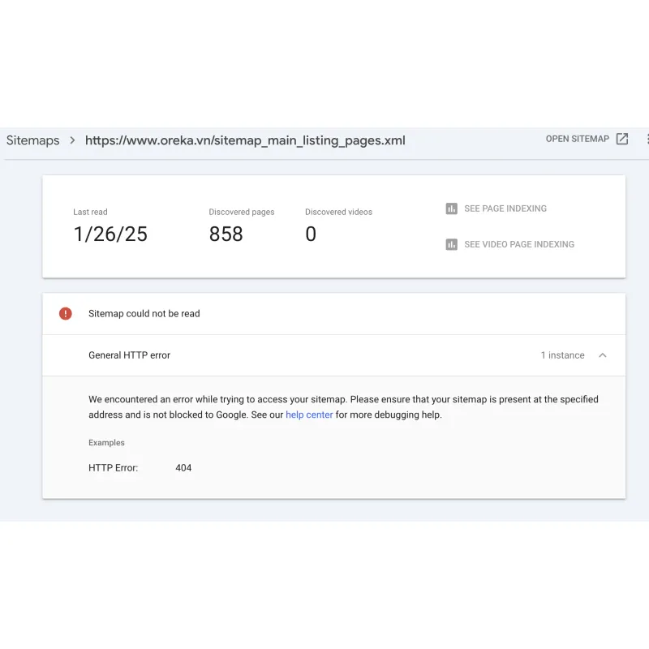Open the three-dot more options menu
The height and width of the screenshot is (649, 649).
tap(647, 139)
